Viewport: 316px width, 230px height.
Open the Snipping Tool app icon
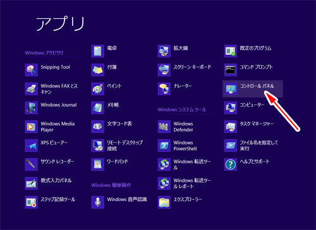(x=32, y=70)
